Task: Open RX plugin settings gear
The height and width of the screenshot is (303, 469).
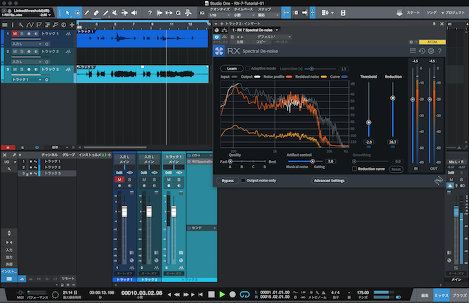Action: click(430, 51)
